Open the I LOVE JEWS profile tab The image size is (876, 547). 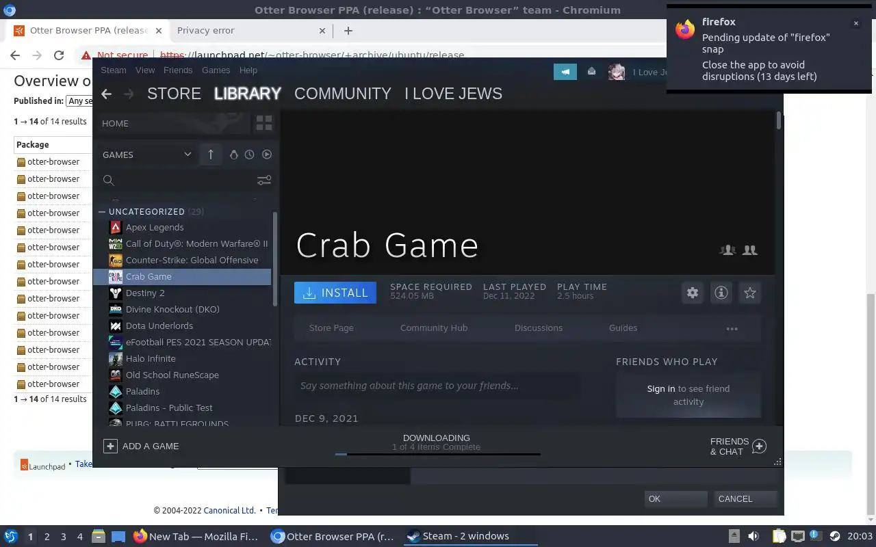point(453,94)
